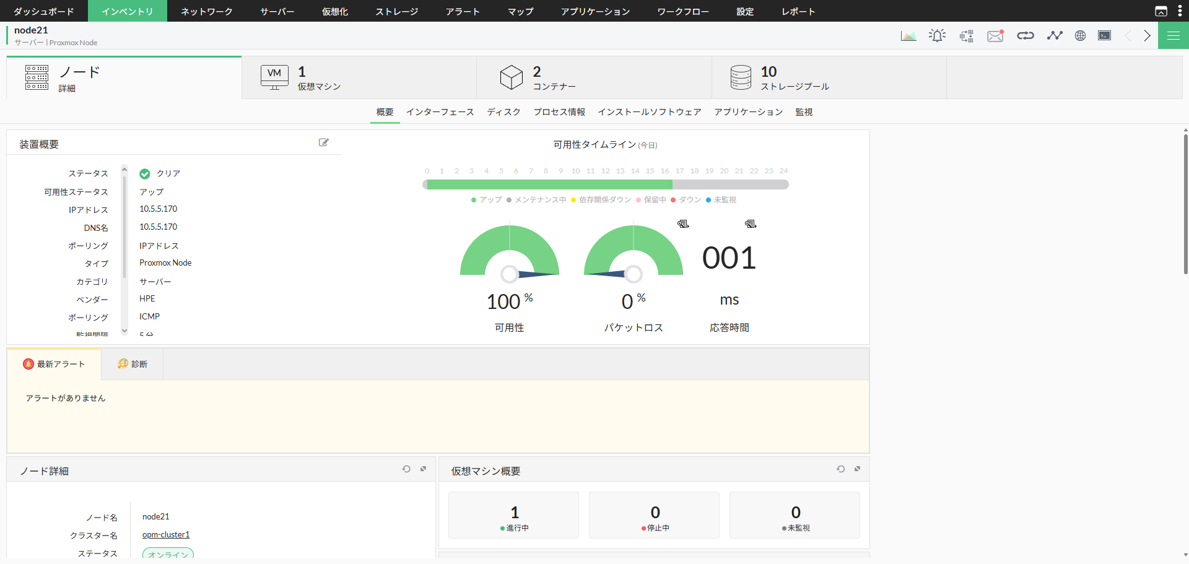Open the terminal console icon
1189x564 pixels.
(1105, 35)
